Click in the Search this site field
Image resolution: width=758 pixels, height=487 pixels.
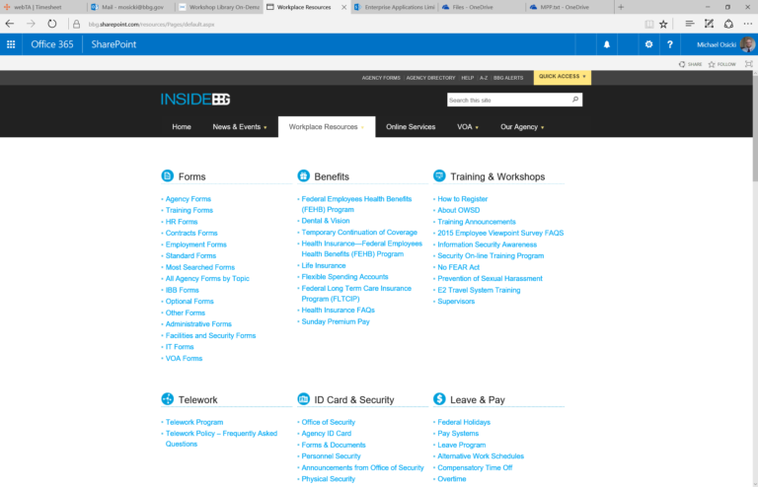(x=506, y=100)
